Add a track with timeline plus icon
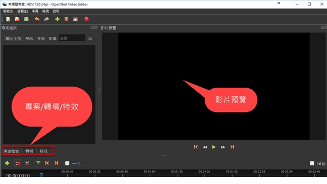 (x=7, y=163)
